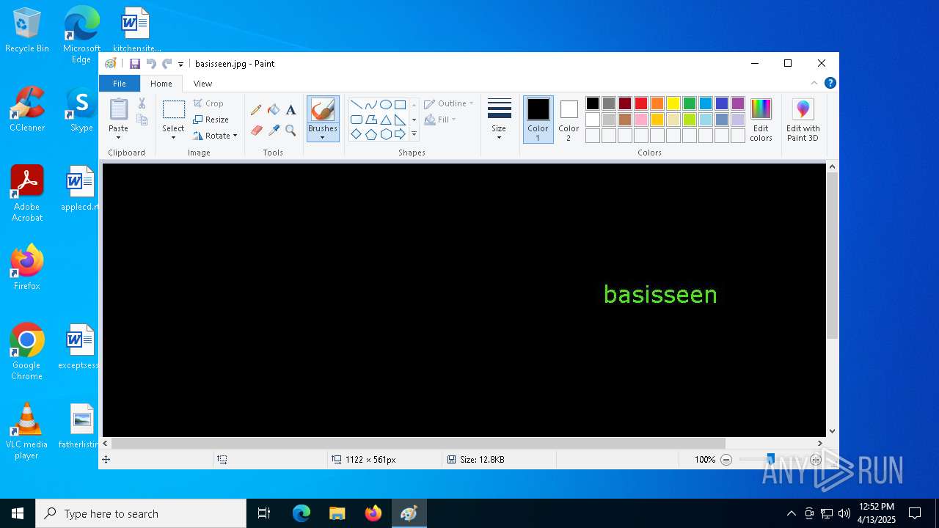Select the Color picker eyedropper tool
The height and width of the screenshot is (528, 939).
click(x=274, y=131)
